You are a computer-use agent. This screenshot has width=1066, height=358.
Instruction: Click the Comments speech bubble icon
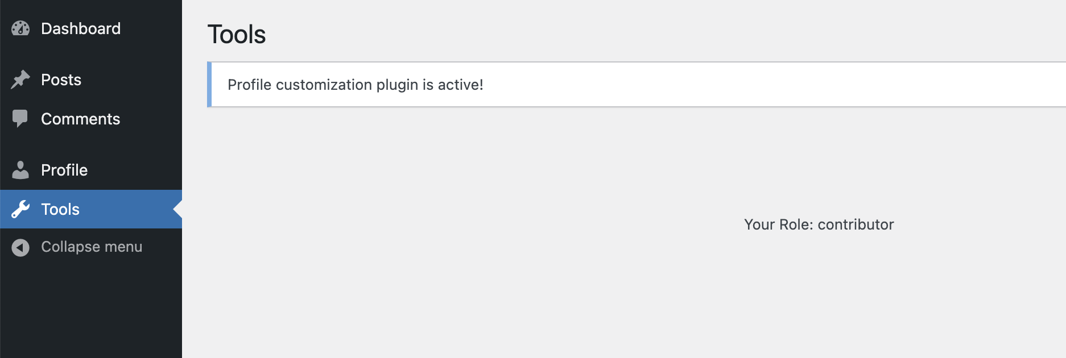(x=20, y=119)
